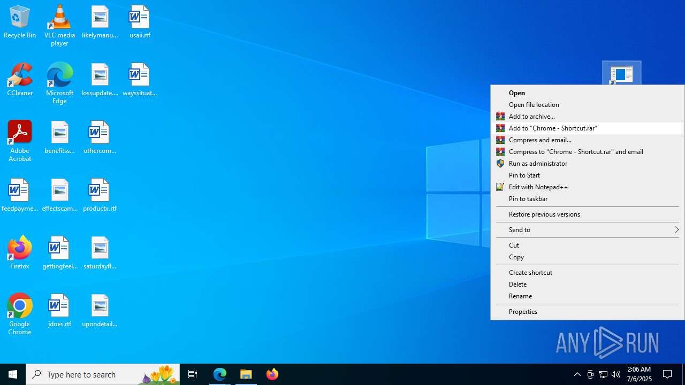This screenshot has height=385, width=685.
Task: Click the likelymanu... image file icon
Action: coord(100,22)
